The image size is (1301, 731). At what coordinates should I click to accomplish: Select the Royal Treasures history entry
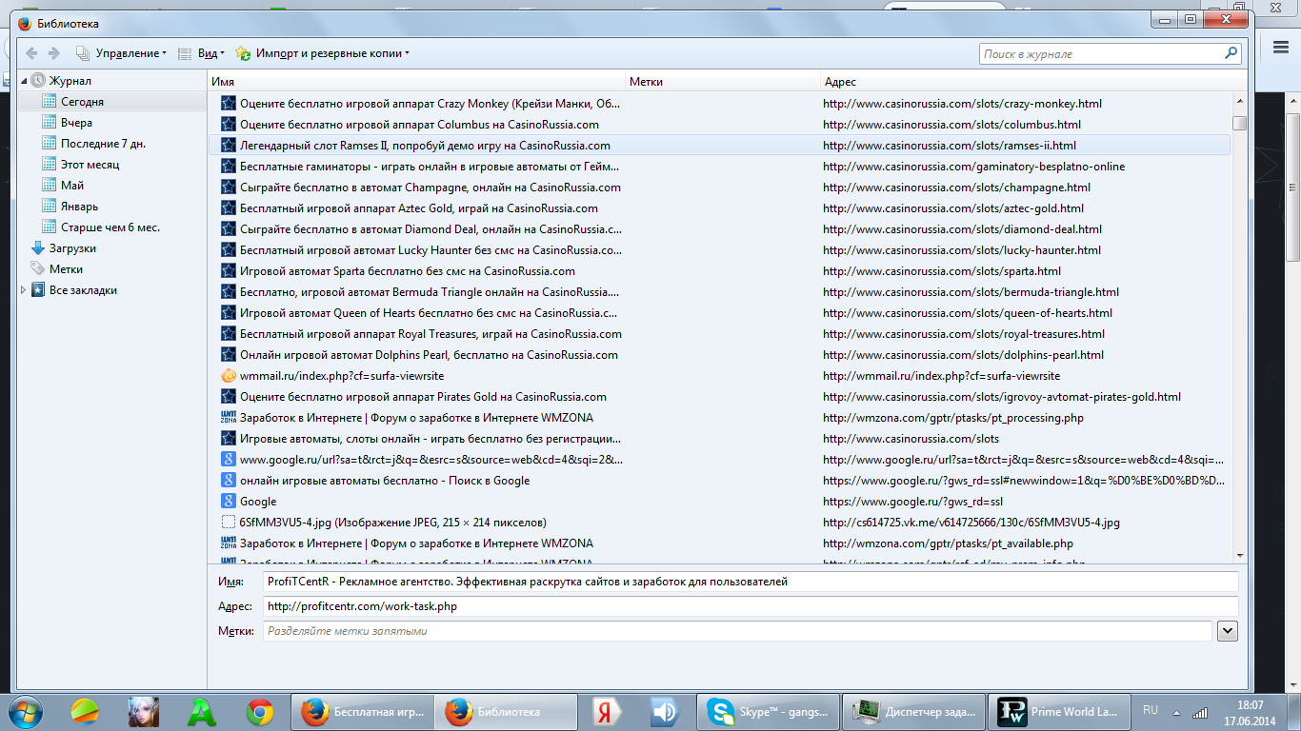pos(719,334)
